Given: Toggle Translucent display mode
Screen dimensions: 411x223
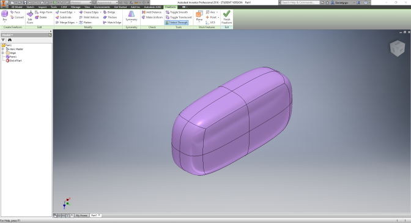Looking at the screenshot, I should point(179,17).
